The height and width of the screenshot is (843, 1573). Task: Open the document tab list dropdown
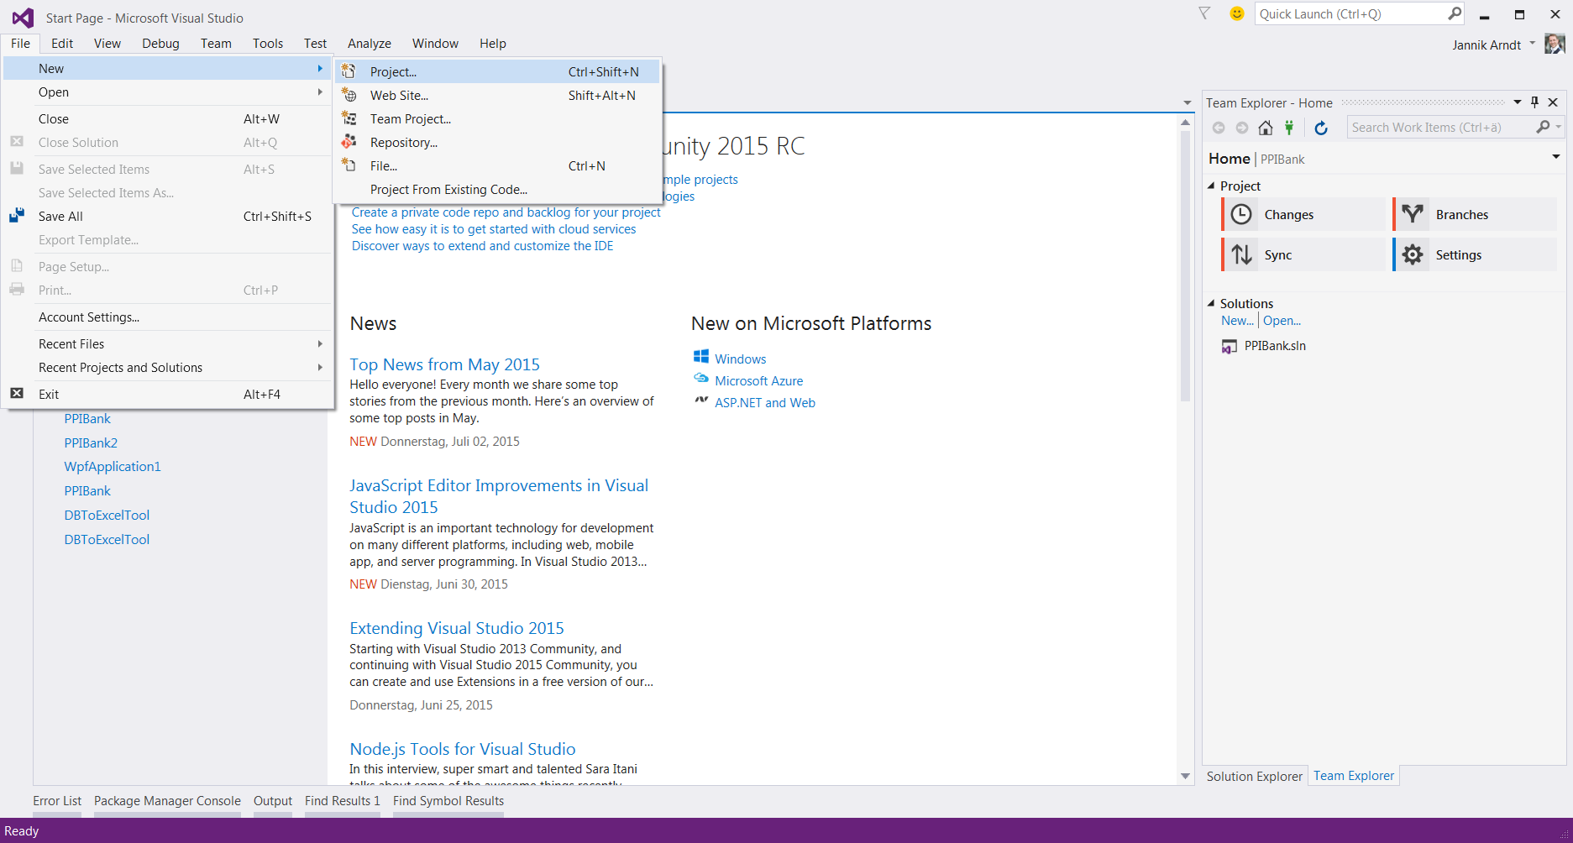tap(1188, 102)
